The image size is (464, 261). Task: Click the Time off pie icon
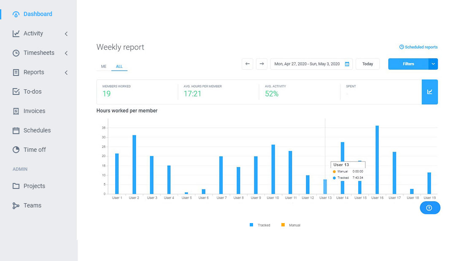point(16,150)
